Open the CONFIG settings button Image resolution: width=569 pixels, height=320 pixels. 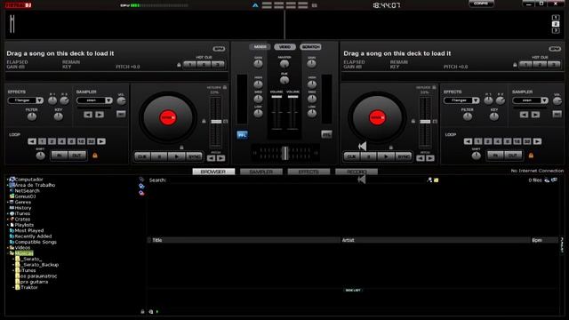tap(481, 4)
